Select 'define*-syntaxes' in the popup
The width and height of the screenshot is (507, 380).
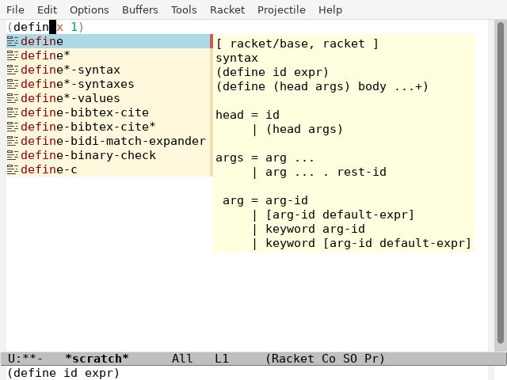pos(108,84)
